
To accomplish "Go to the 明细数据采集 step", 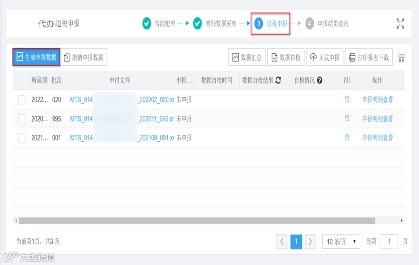I will [215, 24].
